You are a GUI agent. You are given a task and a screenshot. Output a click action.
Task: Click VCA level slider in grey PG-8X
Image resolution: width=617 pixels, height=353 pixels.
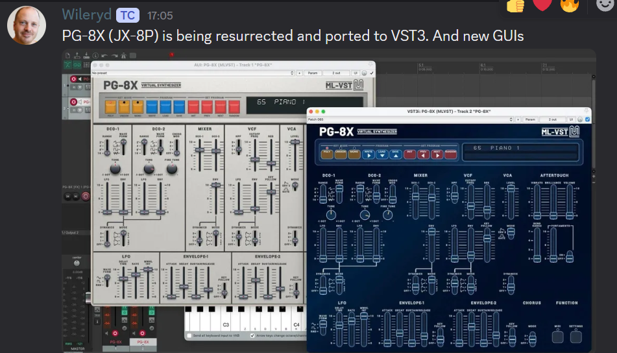coord(295,156)
